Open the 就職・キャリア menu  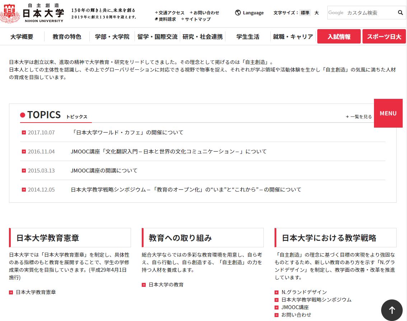293,37
